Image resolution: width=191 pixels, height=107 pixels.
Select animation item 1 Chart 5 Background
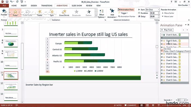pos(175,35)
